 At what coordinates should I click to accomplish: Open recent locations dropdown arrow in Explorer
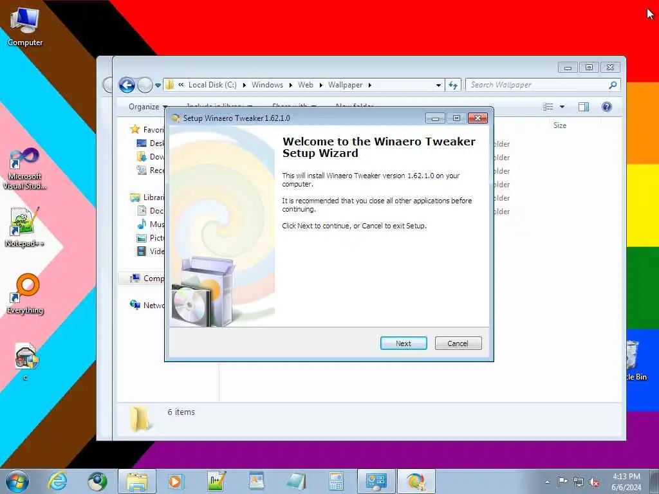(158, 86)
